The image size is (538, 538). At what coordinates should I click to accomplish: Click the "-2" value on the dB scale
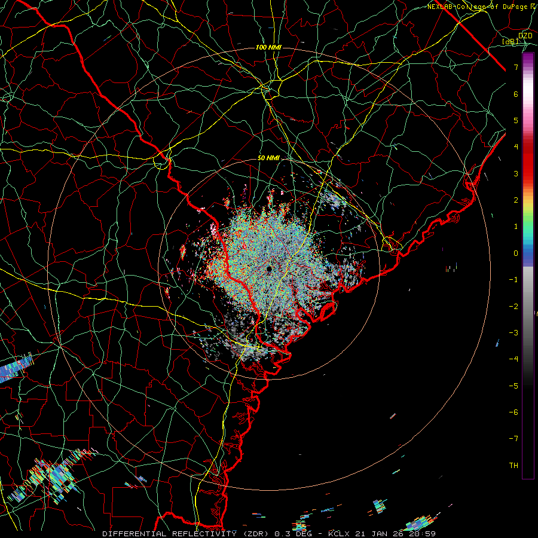(x=513, y=307)
